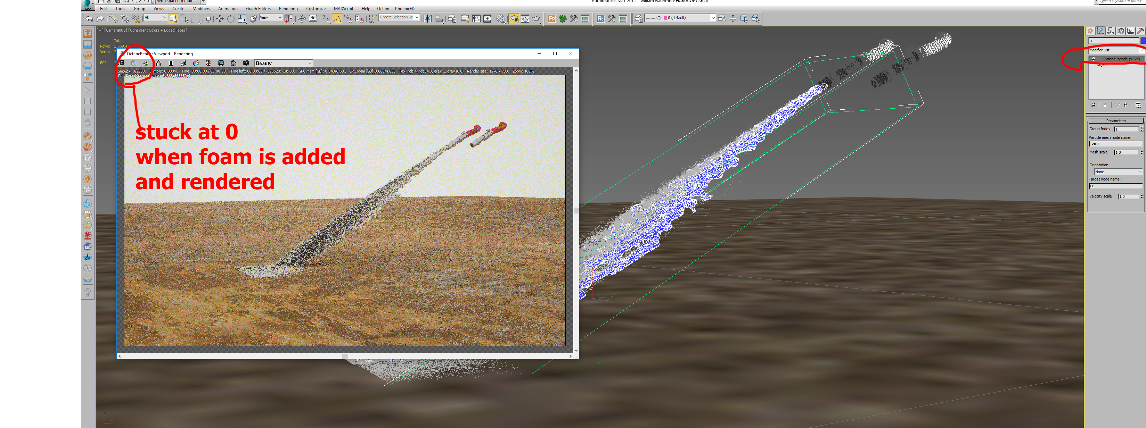Toggle Angle Snap in the toolbar
The height and width of the screenshot is (428, 1146).
tap(337, 19)
